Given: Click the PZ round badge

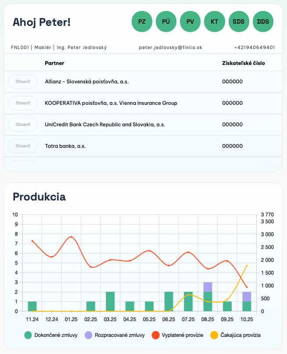Looking at the screenshot, I should tap(142, 21).
